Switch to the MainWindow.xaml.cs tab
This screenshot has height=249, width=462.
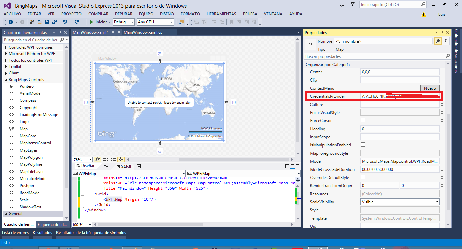(x=143, y=33)
